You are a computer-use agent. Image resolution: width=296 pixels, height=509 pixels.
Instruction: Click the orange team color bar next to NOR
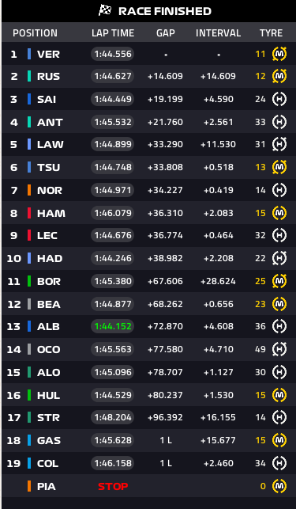(29, 190)
